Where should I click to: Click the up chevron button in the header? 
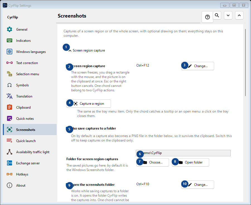pyautogui.click(x=239, y=15)
